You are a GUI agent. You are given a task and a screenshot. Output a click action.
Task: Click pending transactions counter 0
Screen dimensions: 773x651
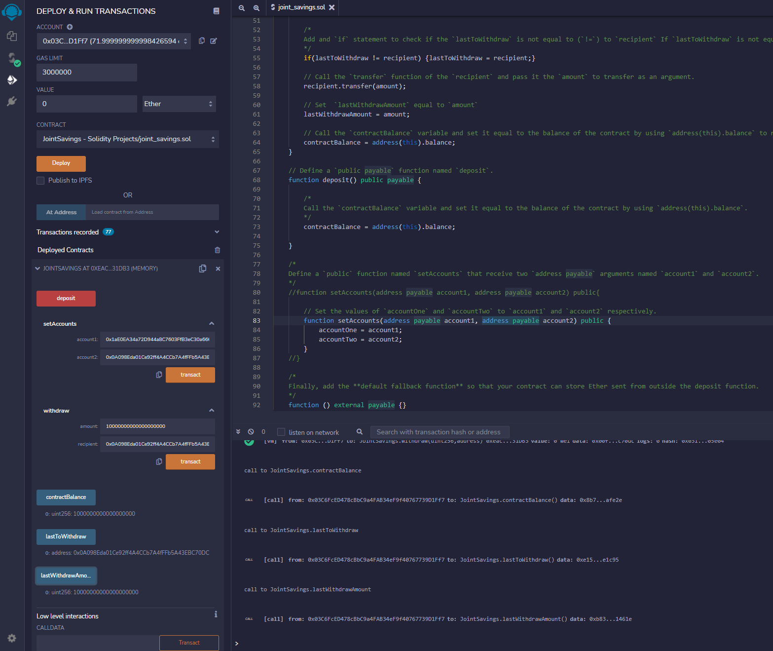pyautogui.click(x=263, y=432)
